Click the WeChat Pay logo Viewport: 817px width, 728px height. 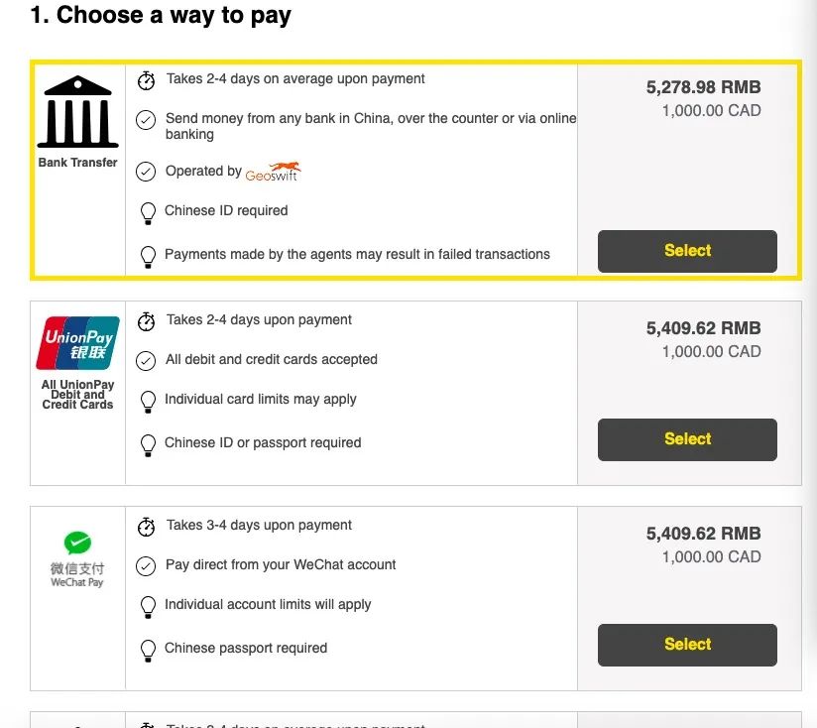(x=77, y=543)
